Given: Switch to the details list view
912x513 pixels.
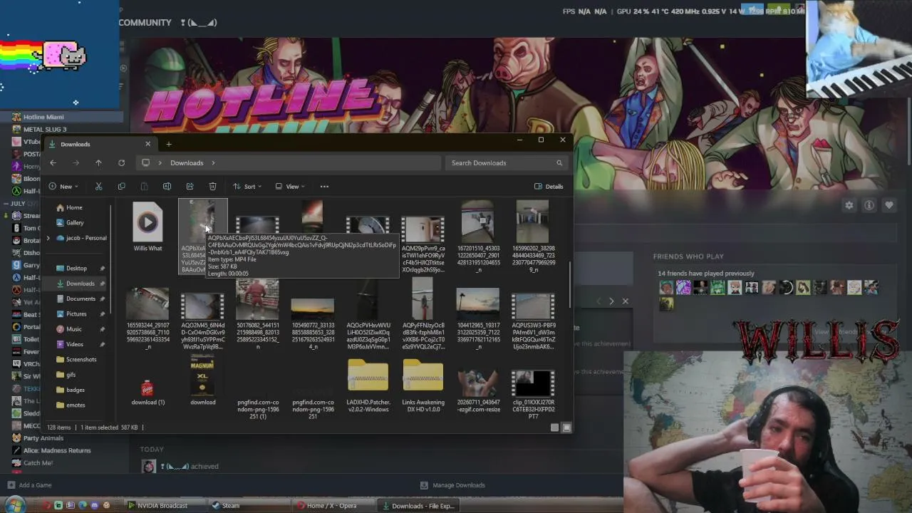Looking at the screenshot, I should [554, 427].
